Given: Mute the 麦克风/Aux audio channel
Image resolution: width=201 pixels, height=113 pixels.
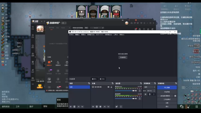Looking at the screenshot, I should 136,91.
